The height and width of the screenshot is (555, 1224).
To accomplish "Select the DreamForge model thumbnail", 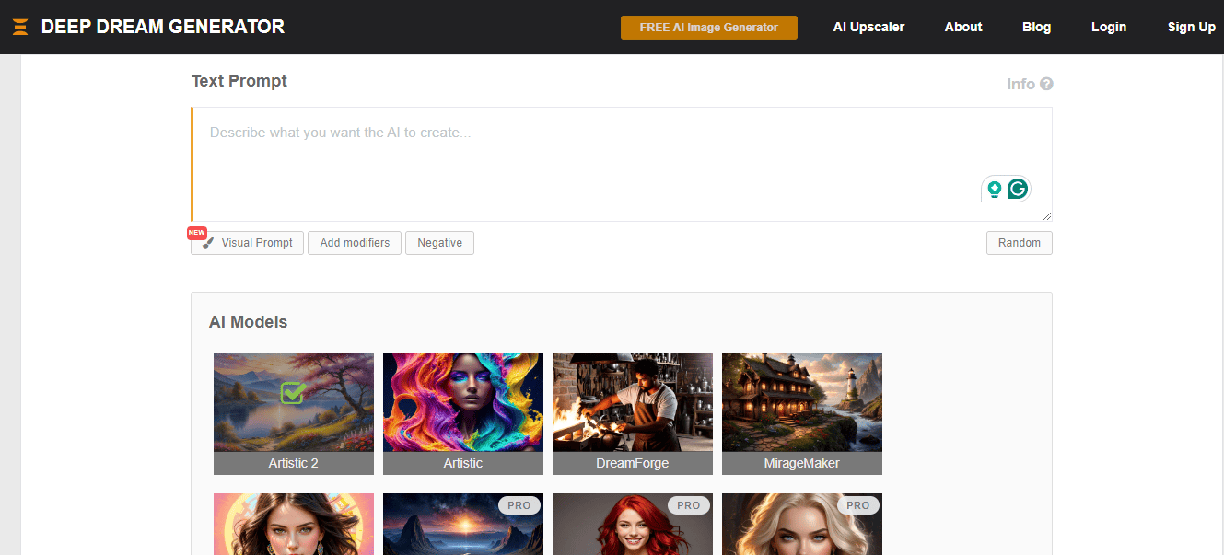I will click(x=633, y=413).
